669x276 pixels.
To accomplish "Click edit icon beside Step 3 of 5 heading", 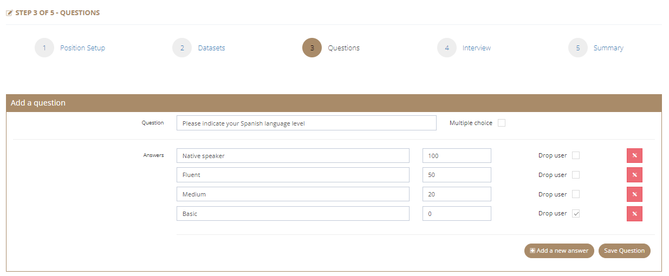I will point(9,13).
